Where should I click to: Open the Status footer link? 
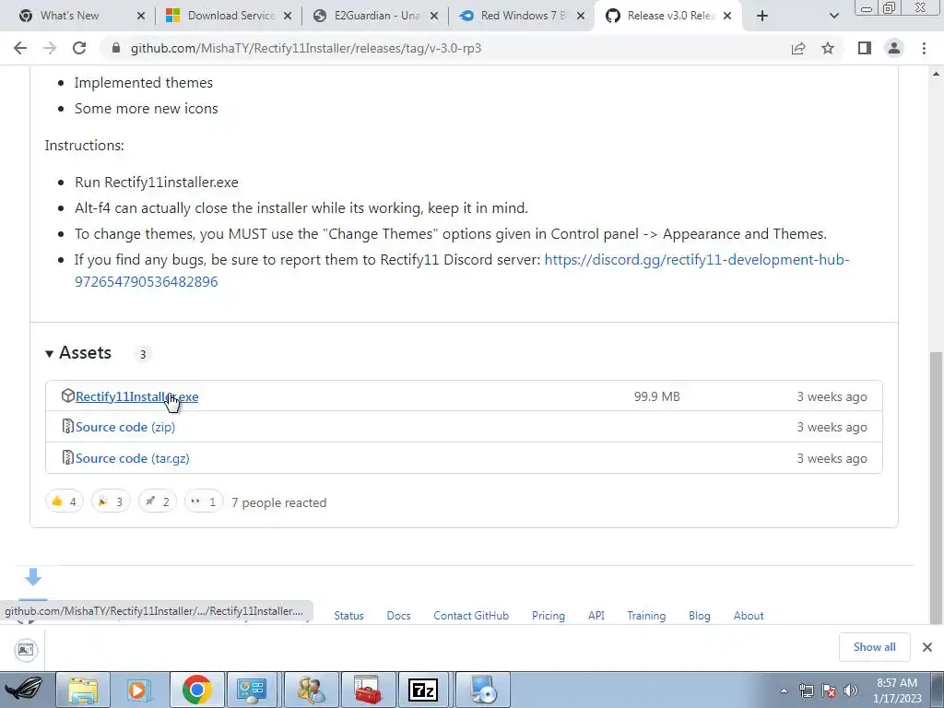tap(348, 615)
